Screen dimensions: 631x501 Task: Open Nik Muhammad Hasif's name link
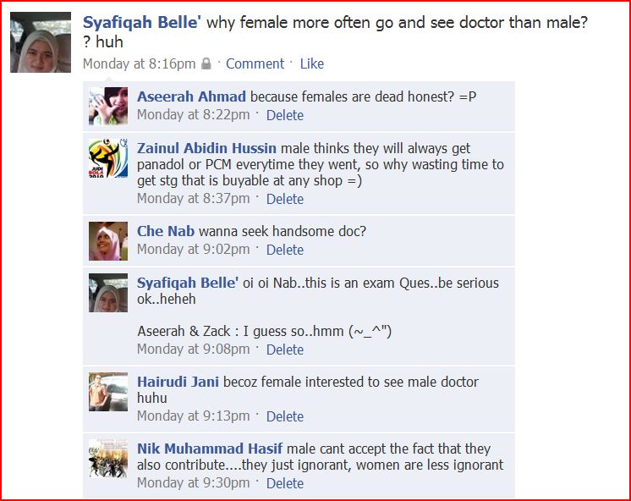[210, 449]
